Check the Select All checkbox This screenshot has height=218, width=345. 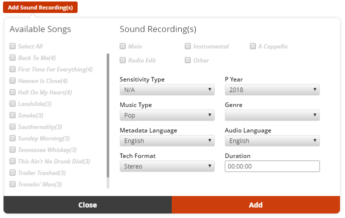point(13,46)
